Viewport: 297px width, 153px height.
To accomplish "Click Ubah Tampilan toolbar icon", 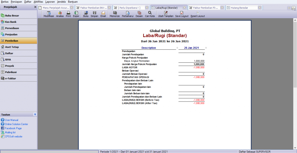I will tap(166, 14).
